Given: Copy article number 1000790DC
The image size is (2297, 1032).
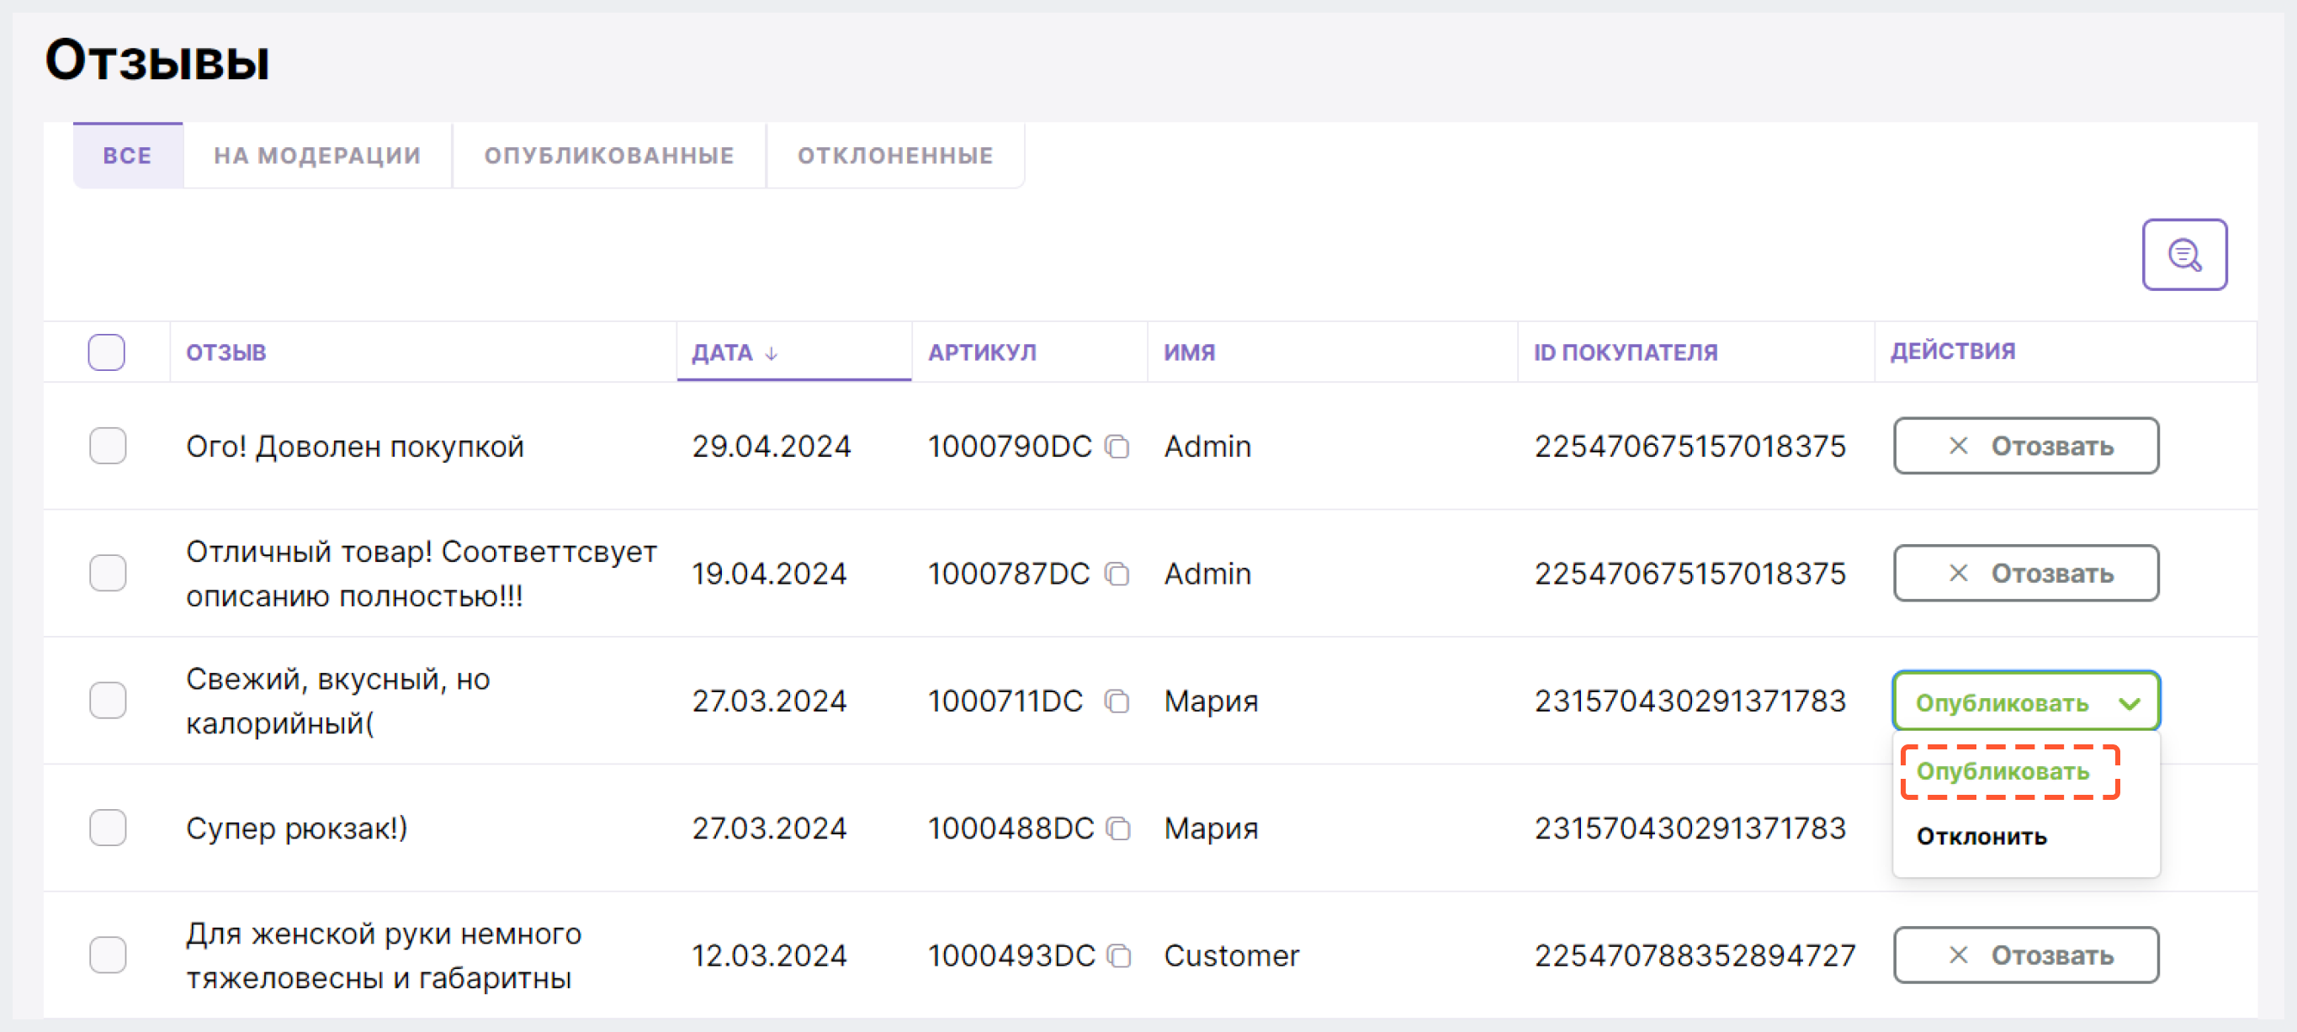Looking at the screenshot, I should (x=1117, y=446).
